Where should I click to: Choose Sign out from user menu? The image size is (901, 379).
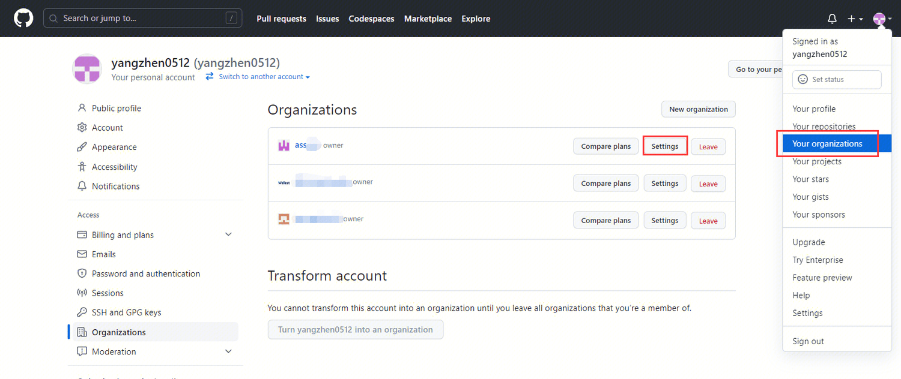[x=808, y=341]
